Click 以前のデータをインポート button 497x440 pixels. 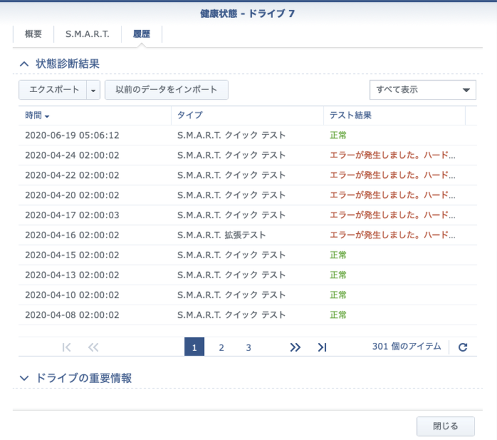(x=166, y=90)
